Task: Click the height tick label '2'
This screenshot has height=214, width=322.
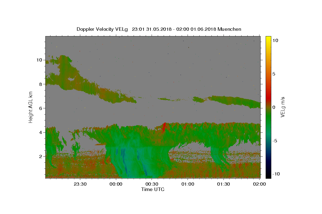Action: point(40,156)
